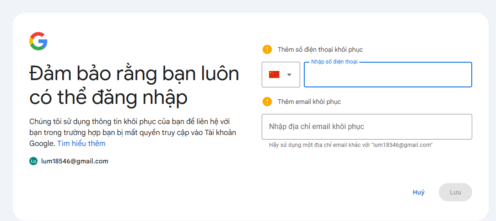Open the "Tìm hiểu thêm" link

tap(81, 144)
